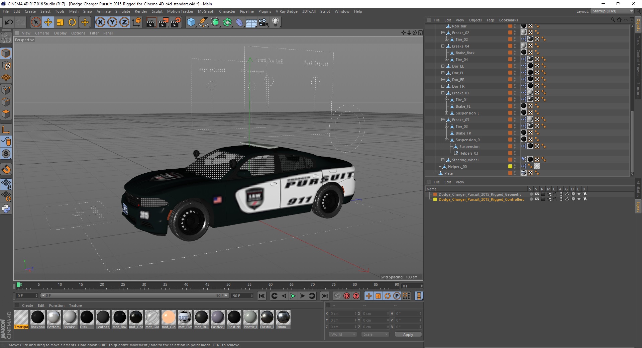This screenshot has width=642, height=348.
Task: Click the X position coordinate field
Action: tap(343, 314)
